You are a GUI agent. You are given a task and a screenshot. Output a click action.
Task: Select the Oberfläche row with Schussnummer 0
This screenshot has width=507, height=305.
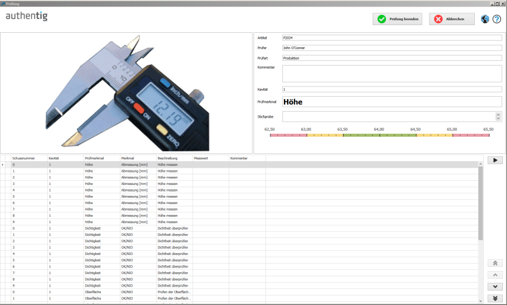click(x=239, y=292)
